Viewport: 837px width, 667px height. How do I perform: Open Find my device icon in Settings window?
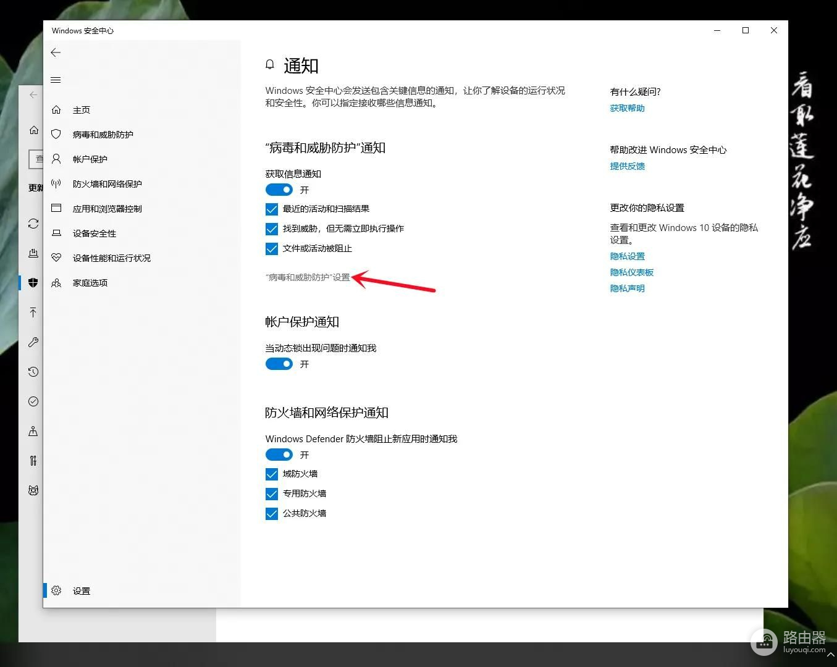(33, 431)
